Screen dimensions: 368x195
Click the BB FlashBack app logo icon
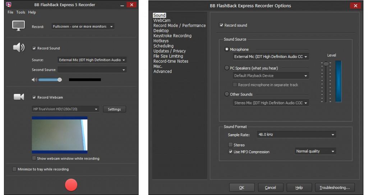(x=9, y=4)
